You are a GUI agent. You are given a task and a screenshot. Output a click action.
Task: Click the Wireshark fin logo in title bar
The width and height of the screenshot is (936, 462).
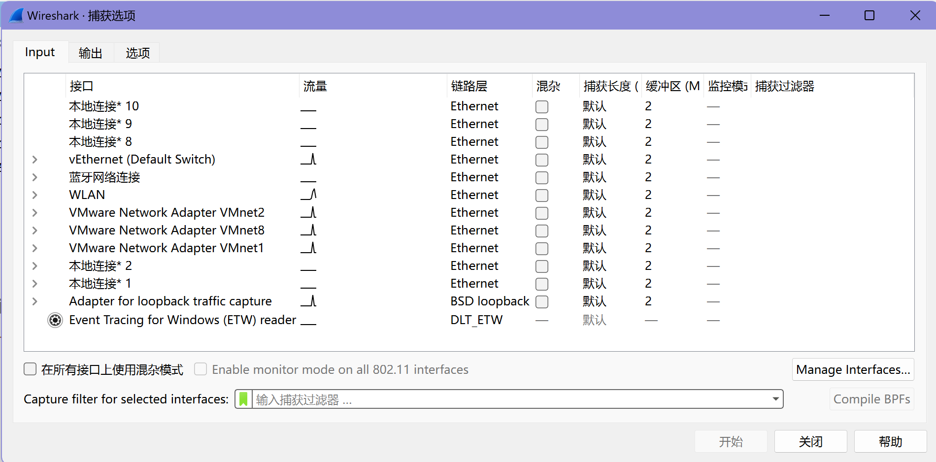pos(16,15)
